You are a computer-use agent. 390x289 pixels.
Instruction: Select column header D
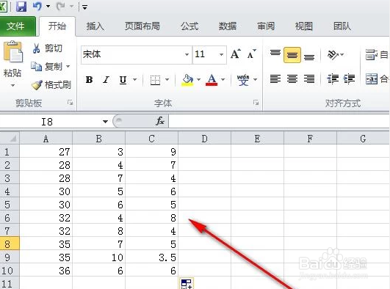204,139
